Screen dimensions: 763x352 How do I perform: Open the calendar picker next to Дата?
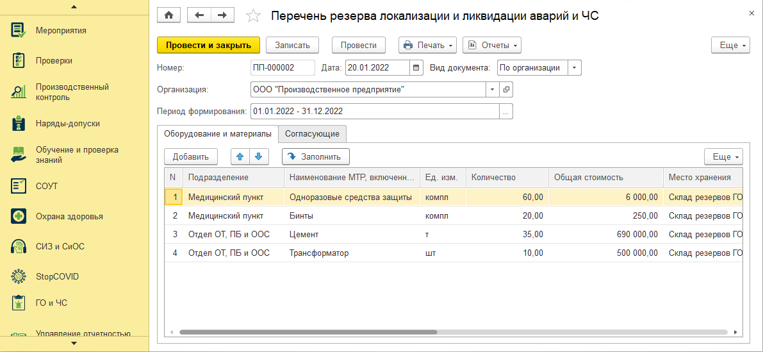point(416,68)
